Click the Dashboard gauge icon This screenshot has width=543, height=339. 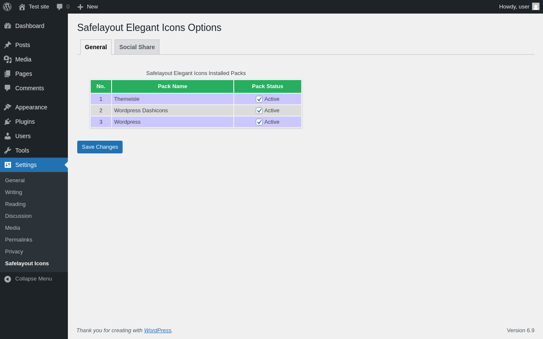click(8, 26)
